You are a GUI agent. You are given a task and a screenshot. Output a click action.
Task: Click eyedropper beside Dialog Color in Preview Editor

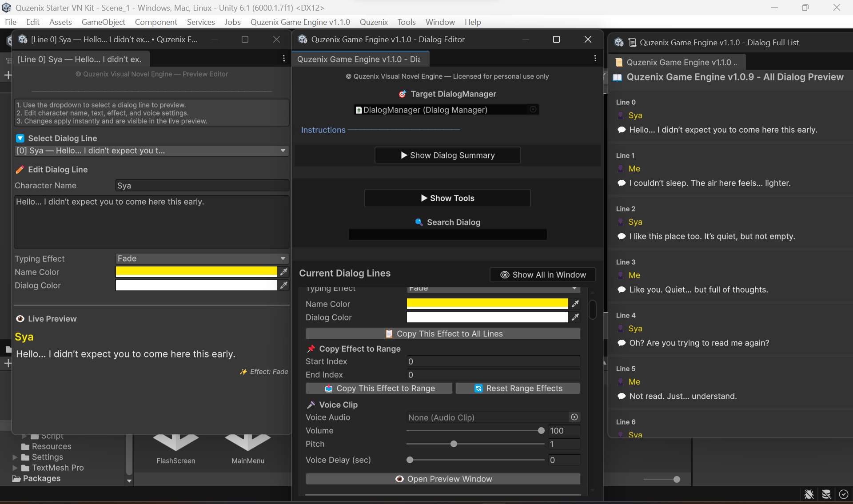(x=284, y=285)
